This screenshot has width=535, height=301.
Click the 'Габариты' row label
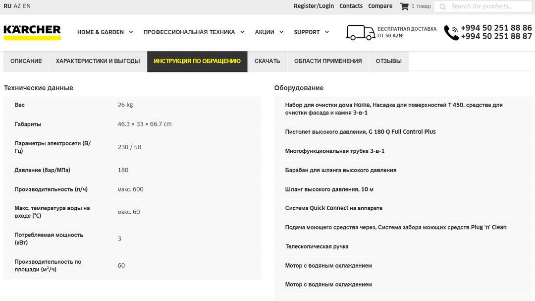pos(28,124)
